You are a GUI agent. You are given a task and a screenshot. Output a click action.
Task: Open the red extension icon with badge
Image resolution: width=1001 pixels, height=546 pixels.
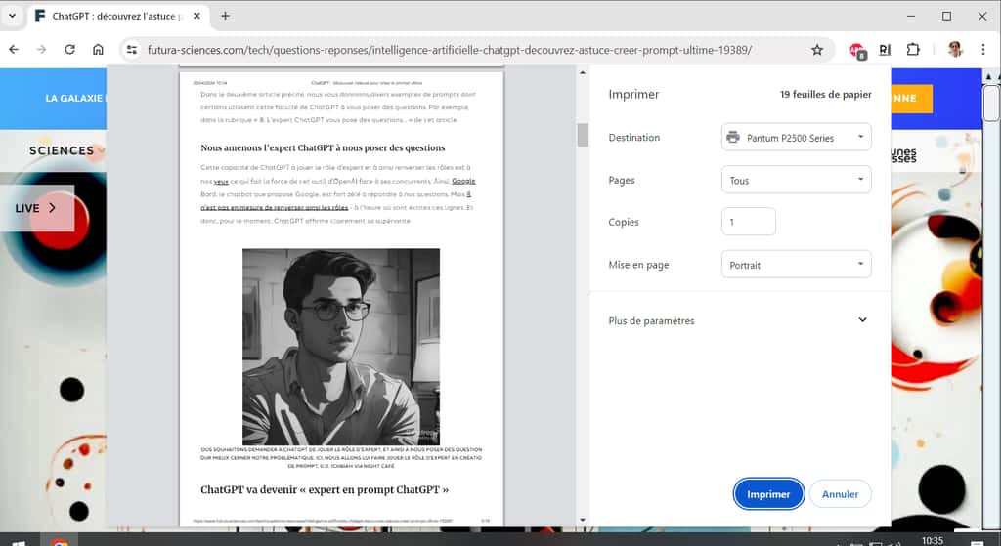[857, 51]
